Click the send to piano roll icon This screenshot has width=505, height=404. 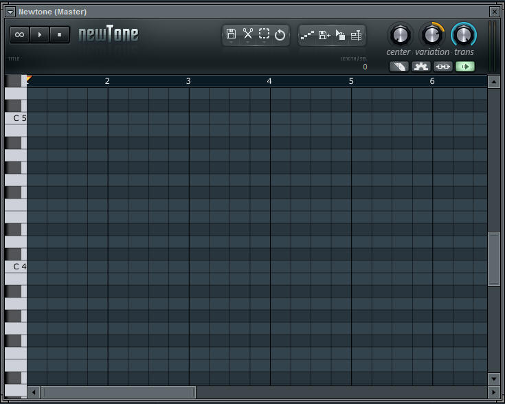tap(356, 34)
